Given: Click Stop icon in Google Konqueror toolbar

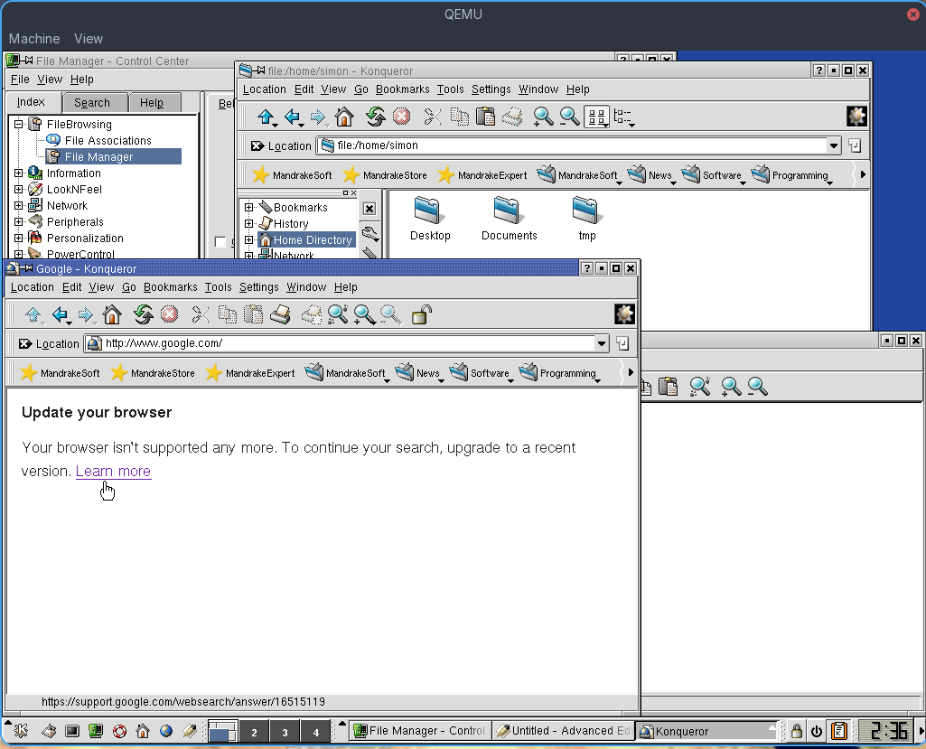Looking at the screenshot, I should pos(170,314).
